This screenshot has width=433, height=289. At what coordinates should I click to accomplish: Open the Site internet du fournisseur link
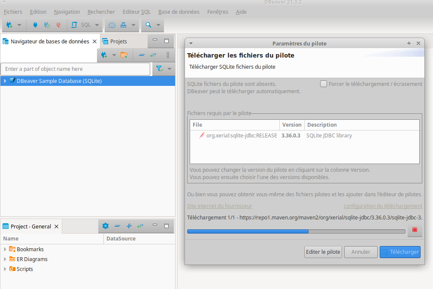coord(219,206)
